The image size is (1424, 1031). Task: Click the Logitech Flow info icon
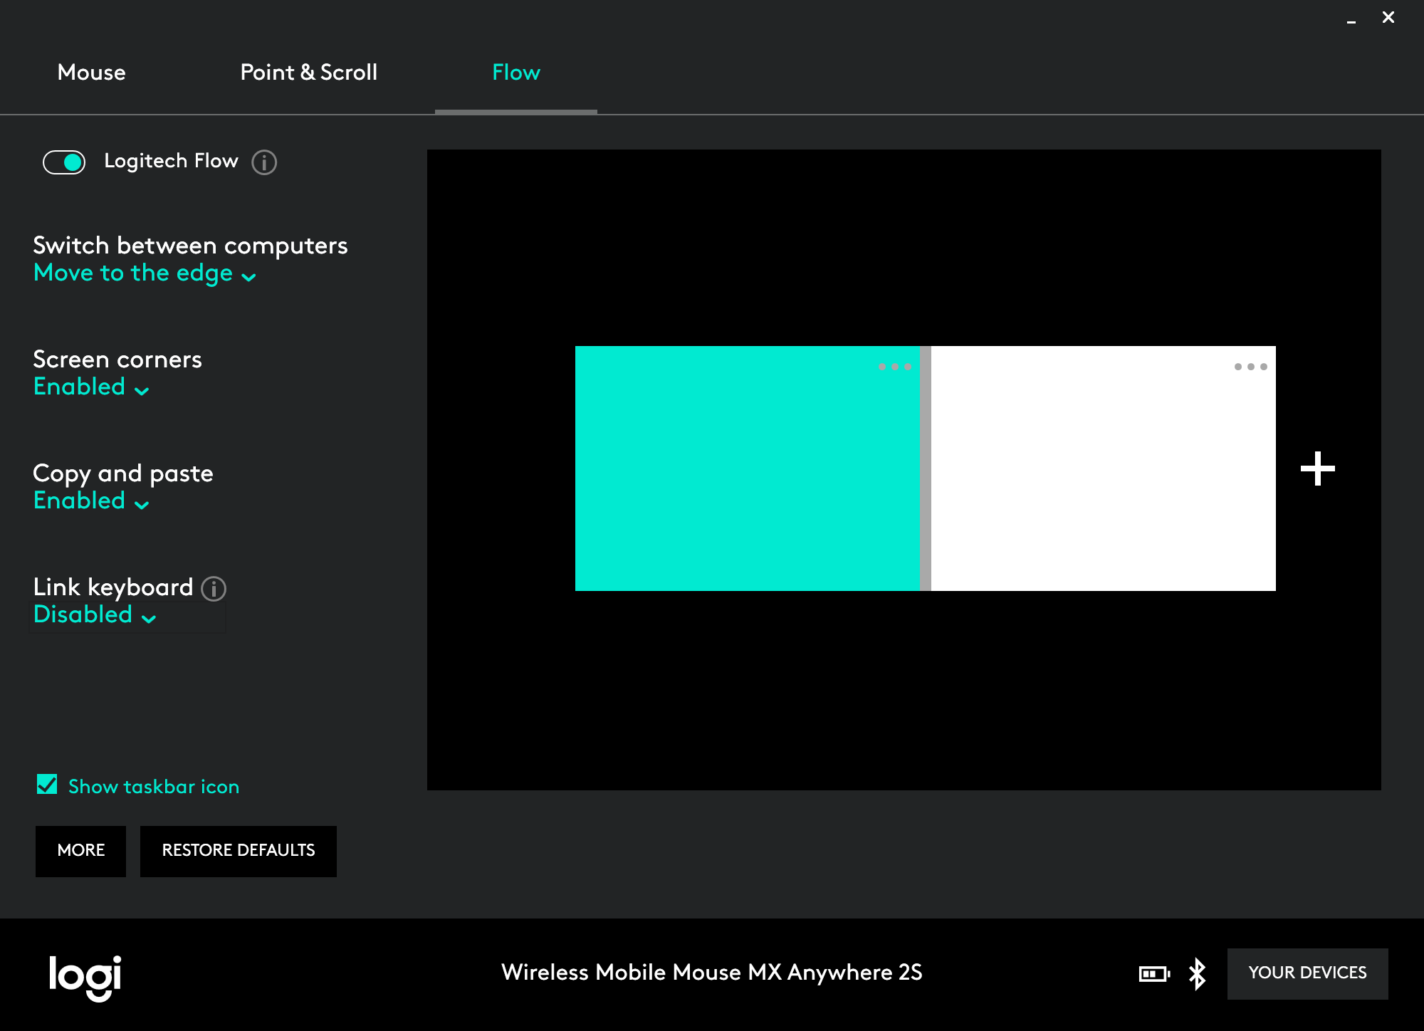pos(262,162)
